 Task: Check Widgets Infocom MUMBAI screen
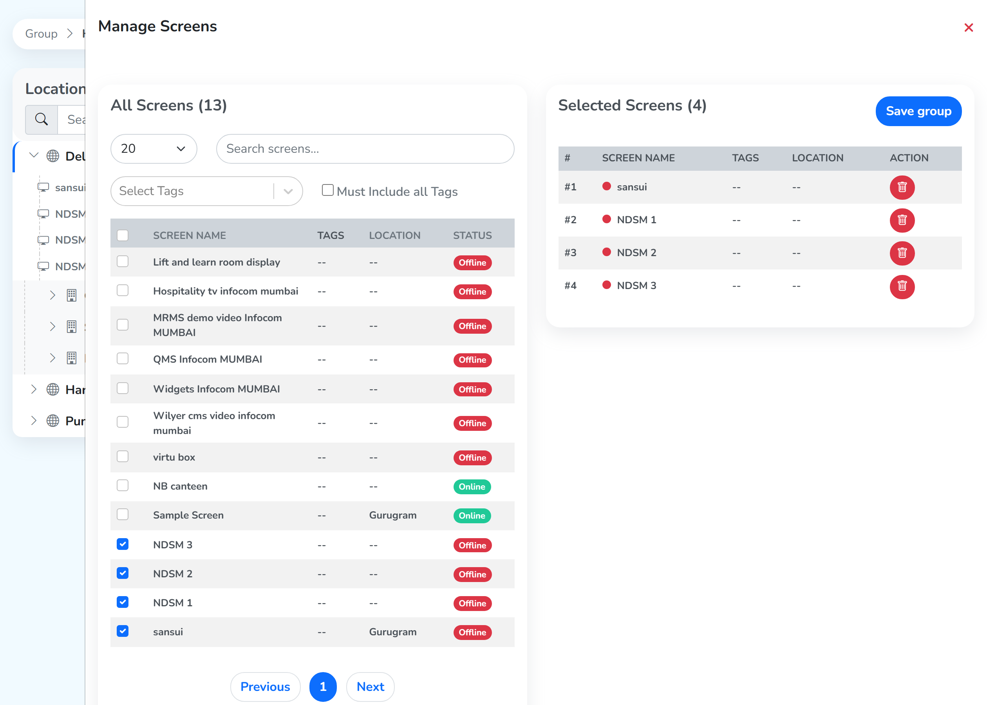point(123,388)
